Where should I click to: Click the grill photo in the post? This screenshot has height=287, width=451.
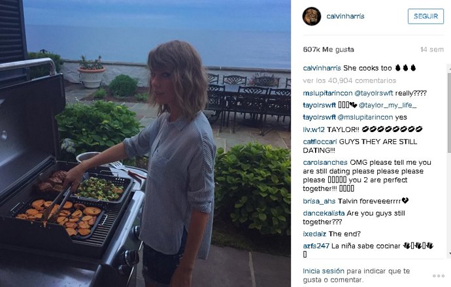coord(145,144)
